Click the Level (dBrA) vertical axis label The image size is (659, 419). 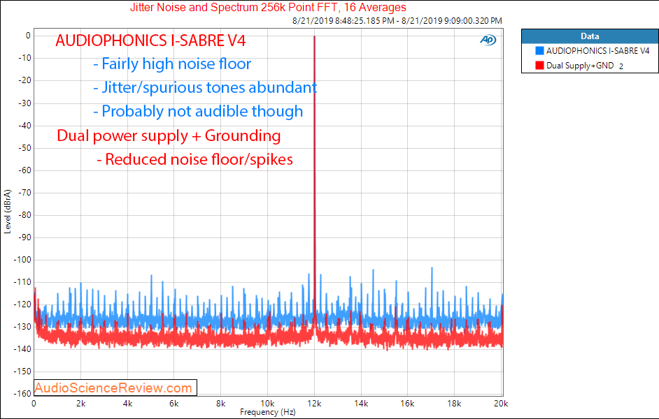click(x=7, y=212)
